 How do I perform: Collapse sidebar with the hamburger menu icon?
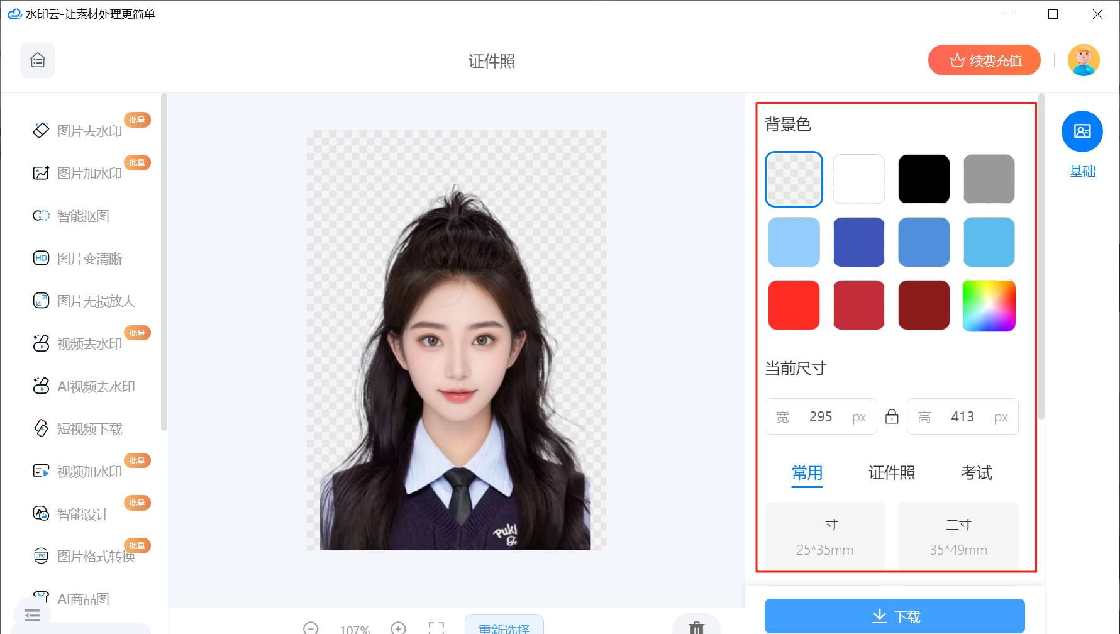[x=32, y=615]
